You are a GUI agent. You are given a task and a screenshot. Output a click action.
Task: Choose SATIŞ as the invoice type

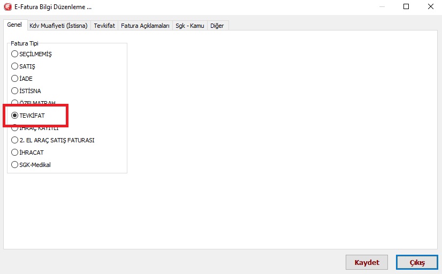pyautogui.click(x=15, y=66)
